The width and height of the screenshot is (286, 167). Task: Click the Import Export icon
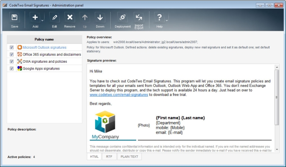click(x=139, y=17)
